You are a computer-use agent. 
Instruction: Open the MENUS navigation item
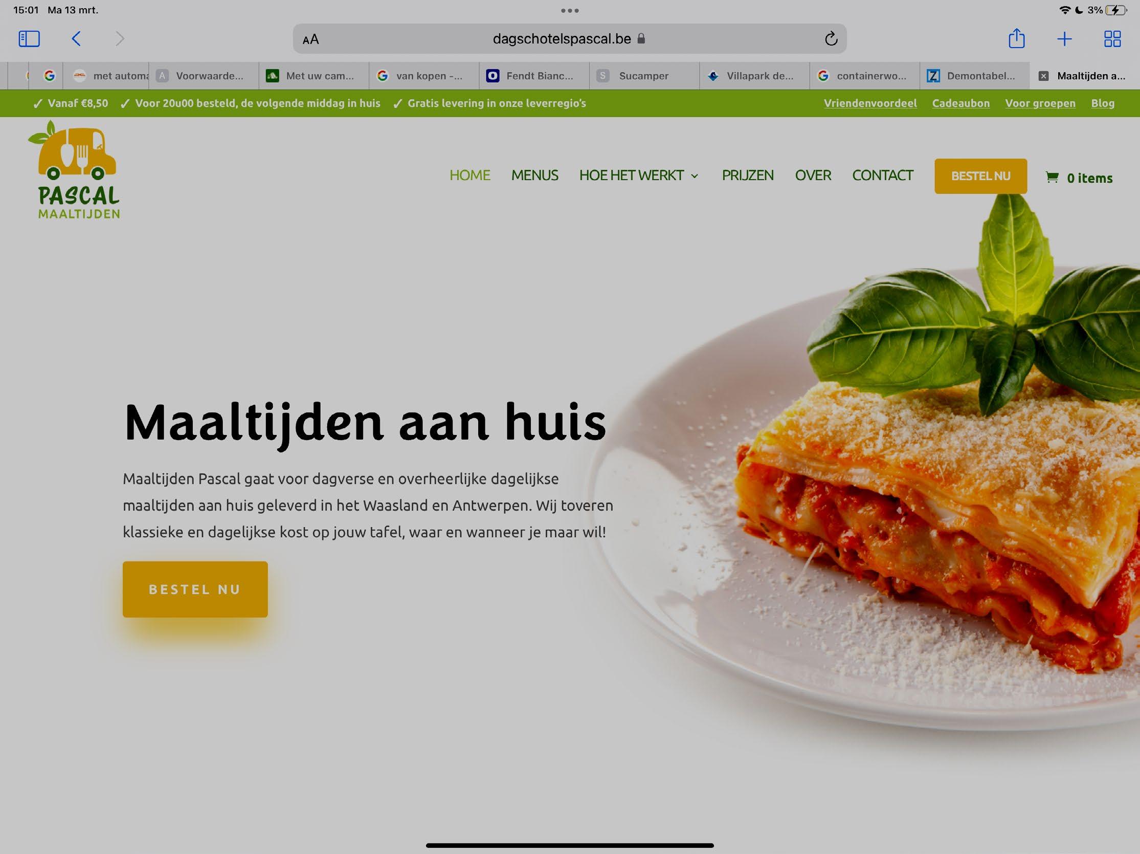pyautogui.click(x=534, y=176)
